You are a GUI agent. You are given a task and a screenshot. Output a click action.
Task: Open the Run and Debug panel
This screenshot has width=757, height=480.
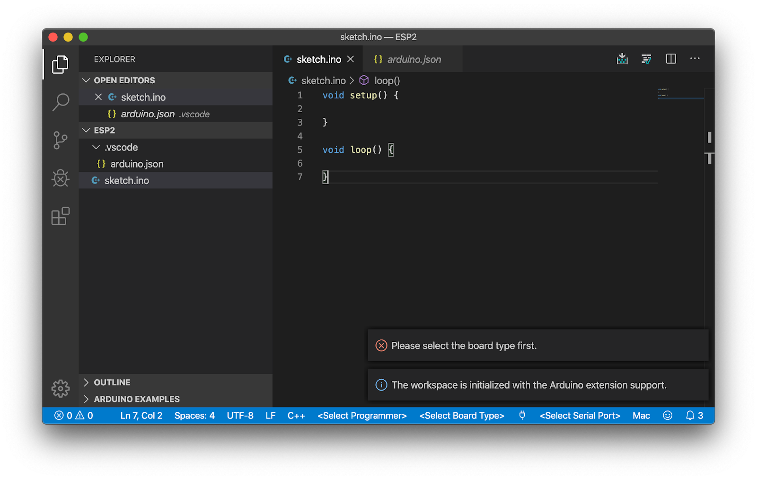[60, 178]
